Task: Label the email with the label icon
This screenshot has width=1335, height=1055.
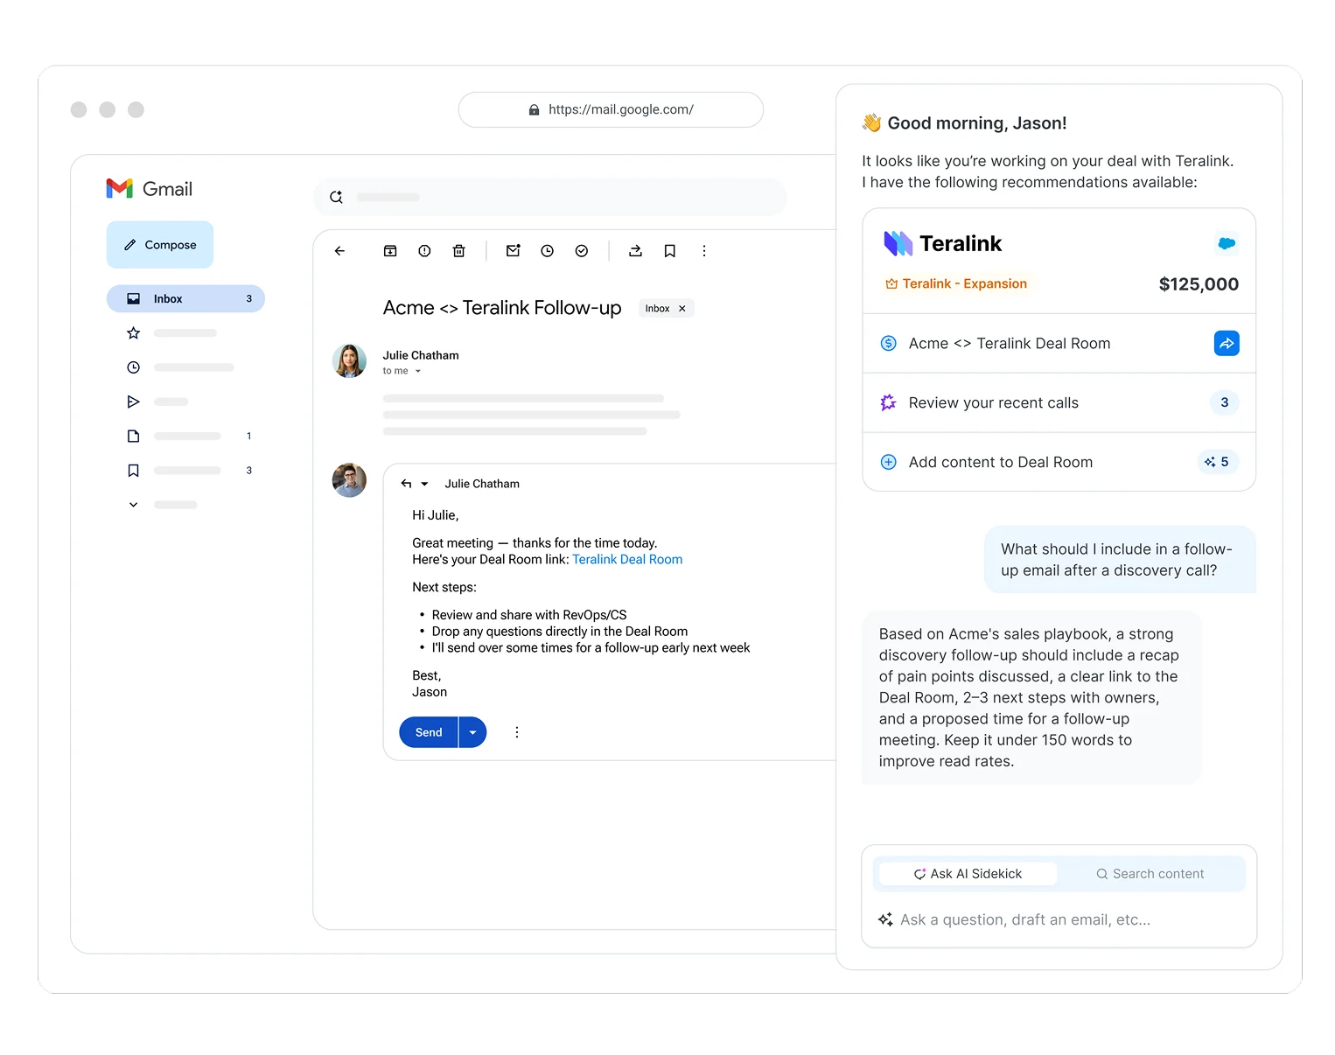Action: click(669, 251)
